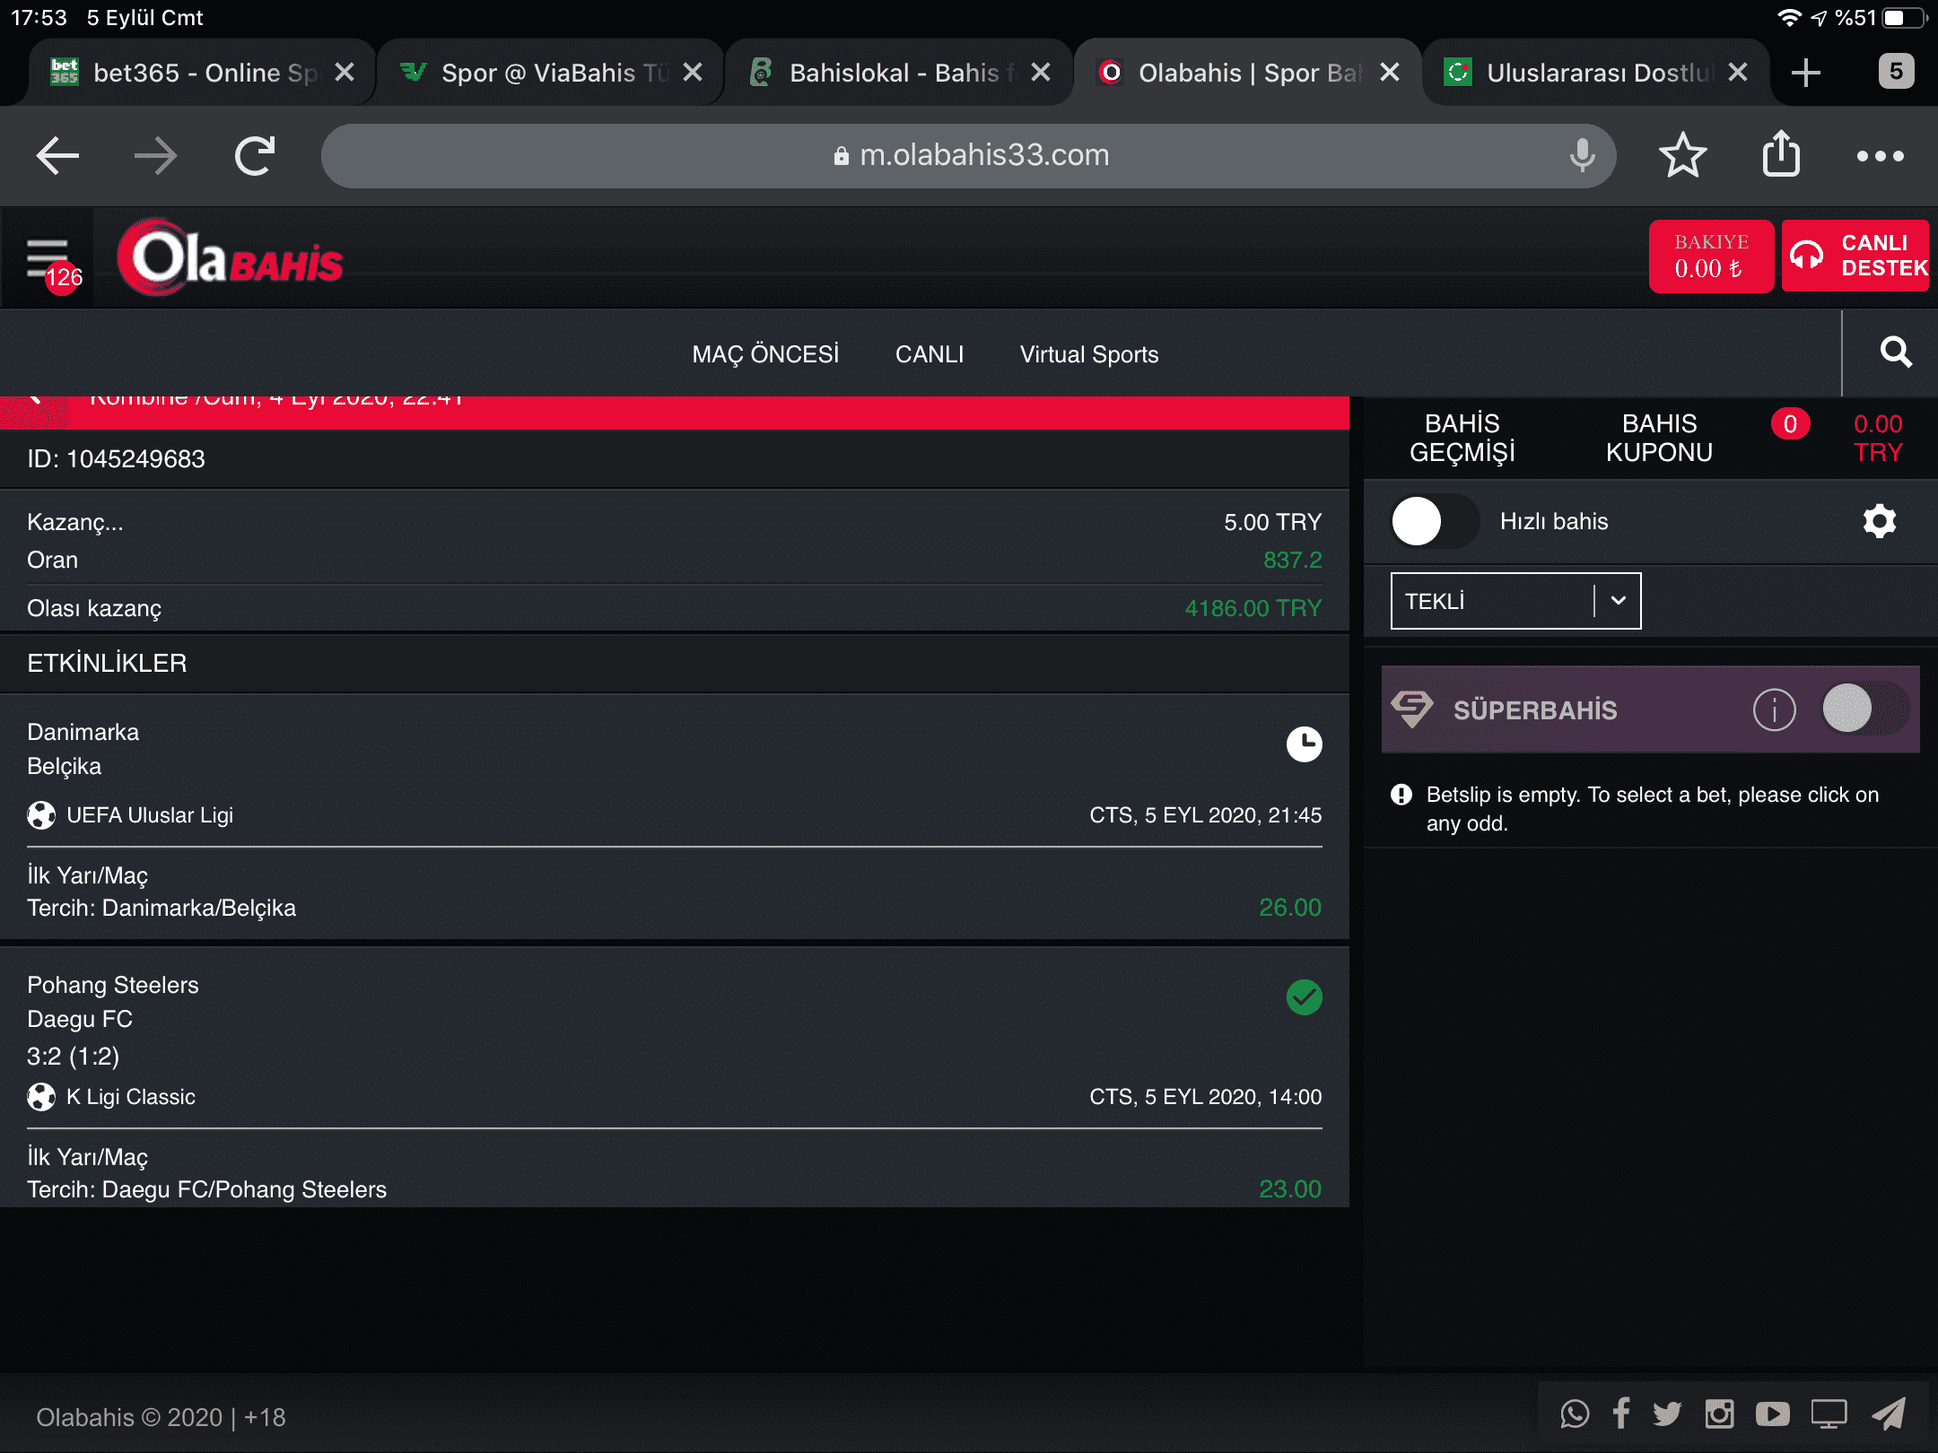Switch to BAHIS KUPONU tab
This screenshot has height=1453, width=1938.
tap(1659, 438)
